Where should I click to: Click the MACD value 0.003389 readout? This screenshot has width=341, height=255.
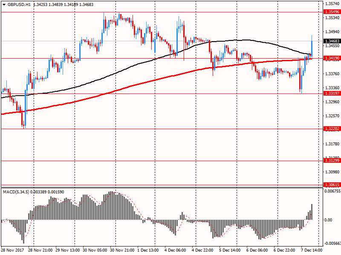[x=38, y=192]
